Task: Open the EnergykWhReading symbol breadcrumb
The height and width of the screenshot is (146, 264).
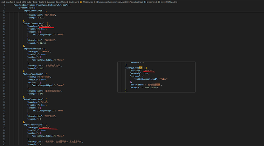Action: click(169, 2)
